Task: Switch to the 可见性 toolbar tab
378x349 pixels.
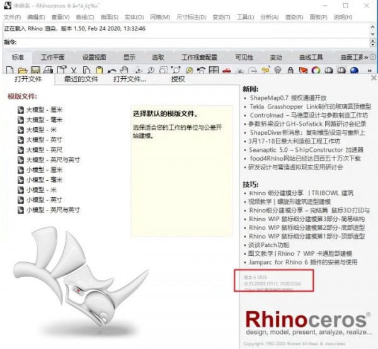Action: tap(244, 57)
